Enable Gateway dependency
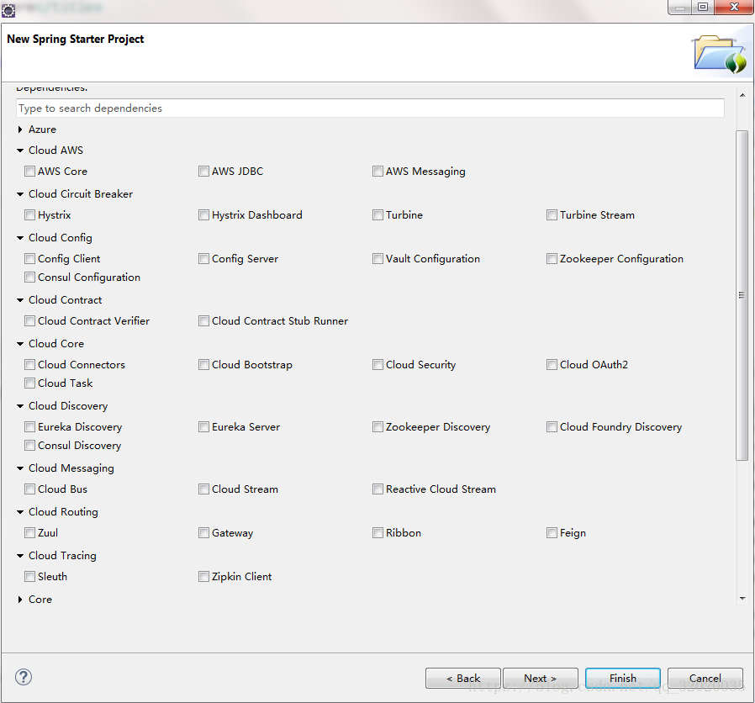 (203, 532)
